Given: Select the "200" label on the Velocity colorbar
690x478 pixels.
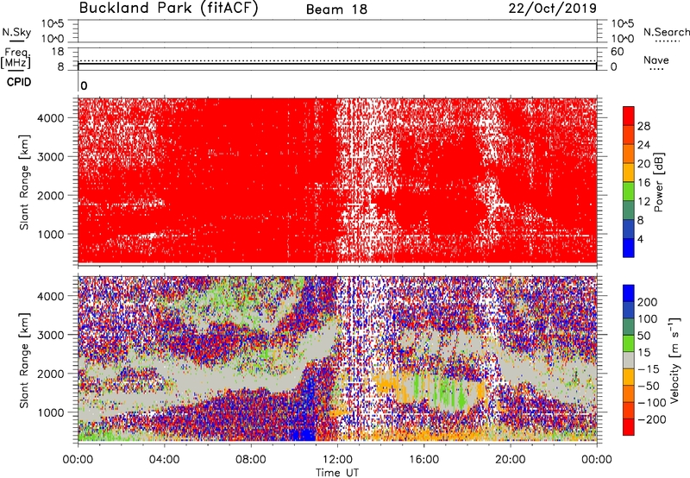Looking at the screenshot, I should 648,302.
